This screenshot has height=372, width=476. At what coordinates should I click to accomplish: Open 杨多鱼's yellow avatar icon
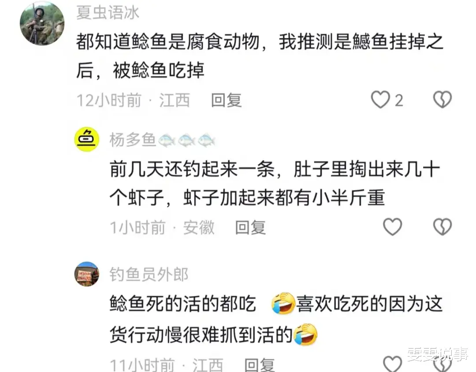click(x=87, y=140)
